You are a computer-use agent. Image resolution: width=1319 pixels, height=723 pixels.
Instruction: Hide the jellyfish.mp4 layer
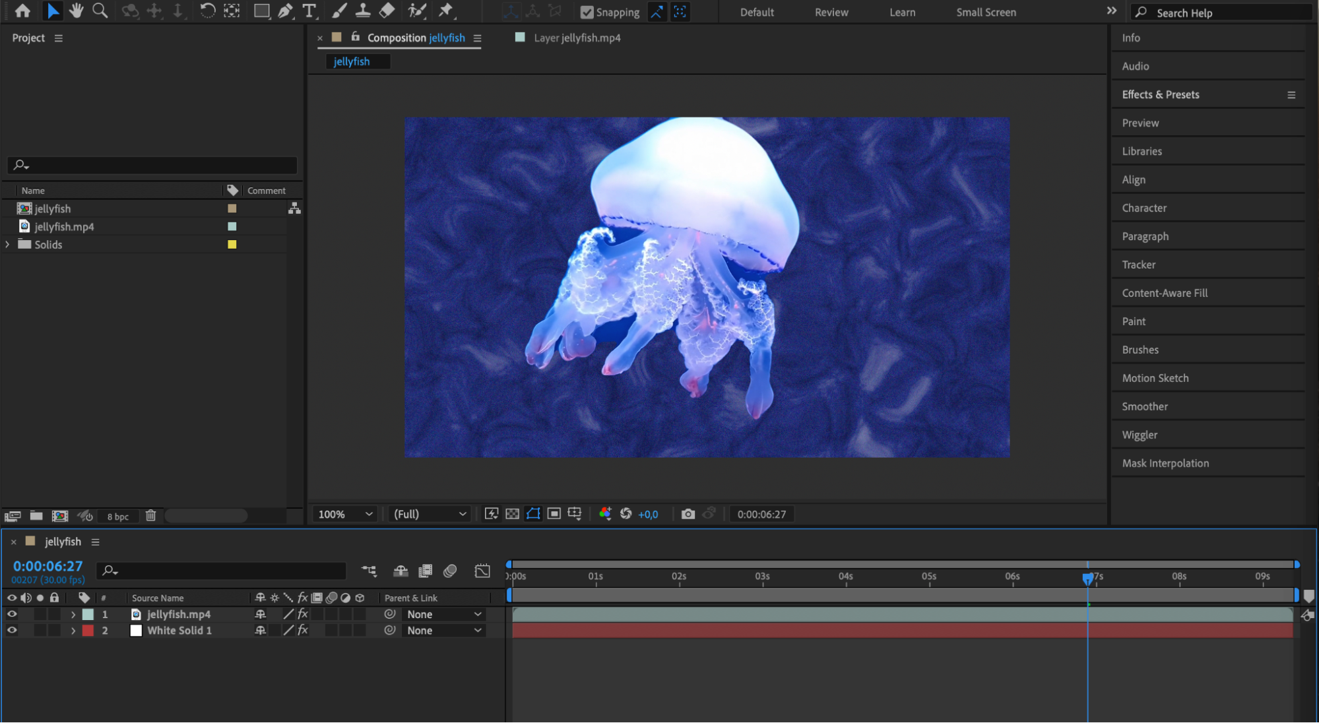pos(12,614)
